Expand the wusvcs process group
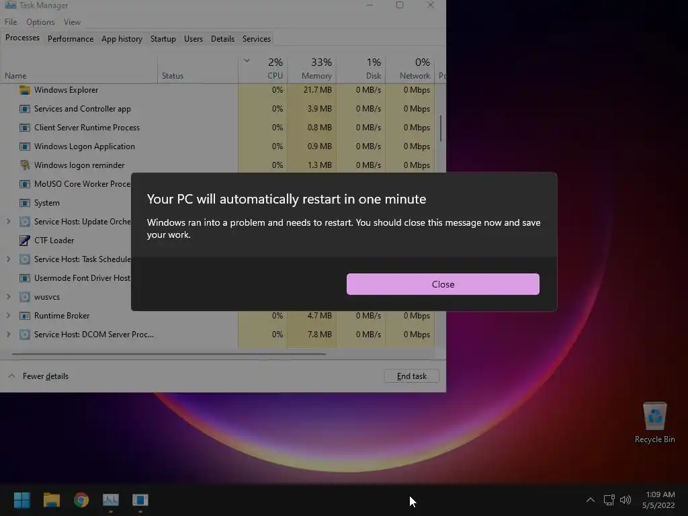This screenshot has height=516, width=688. coord(8,297)
